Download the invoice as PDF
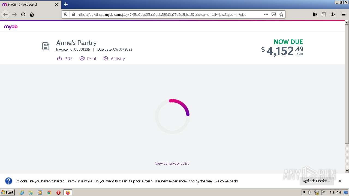The width and height of the screenshot is (349, 196). click(65, 59)
